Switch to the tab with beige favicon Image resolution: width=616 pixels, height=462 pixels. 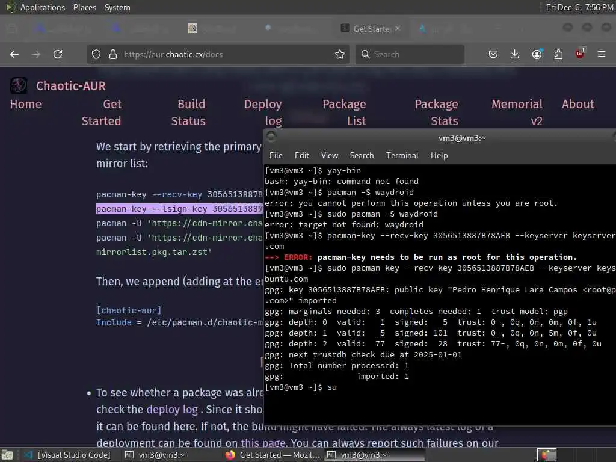(192, 28)
